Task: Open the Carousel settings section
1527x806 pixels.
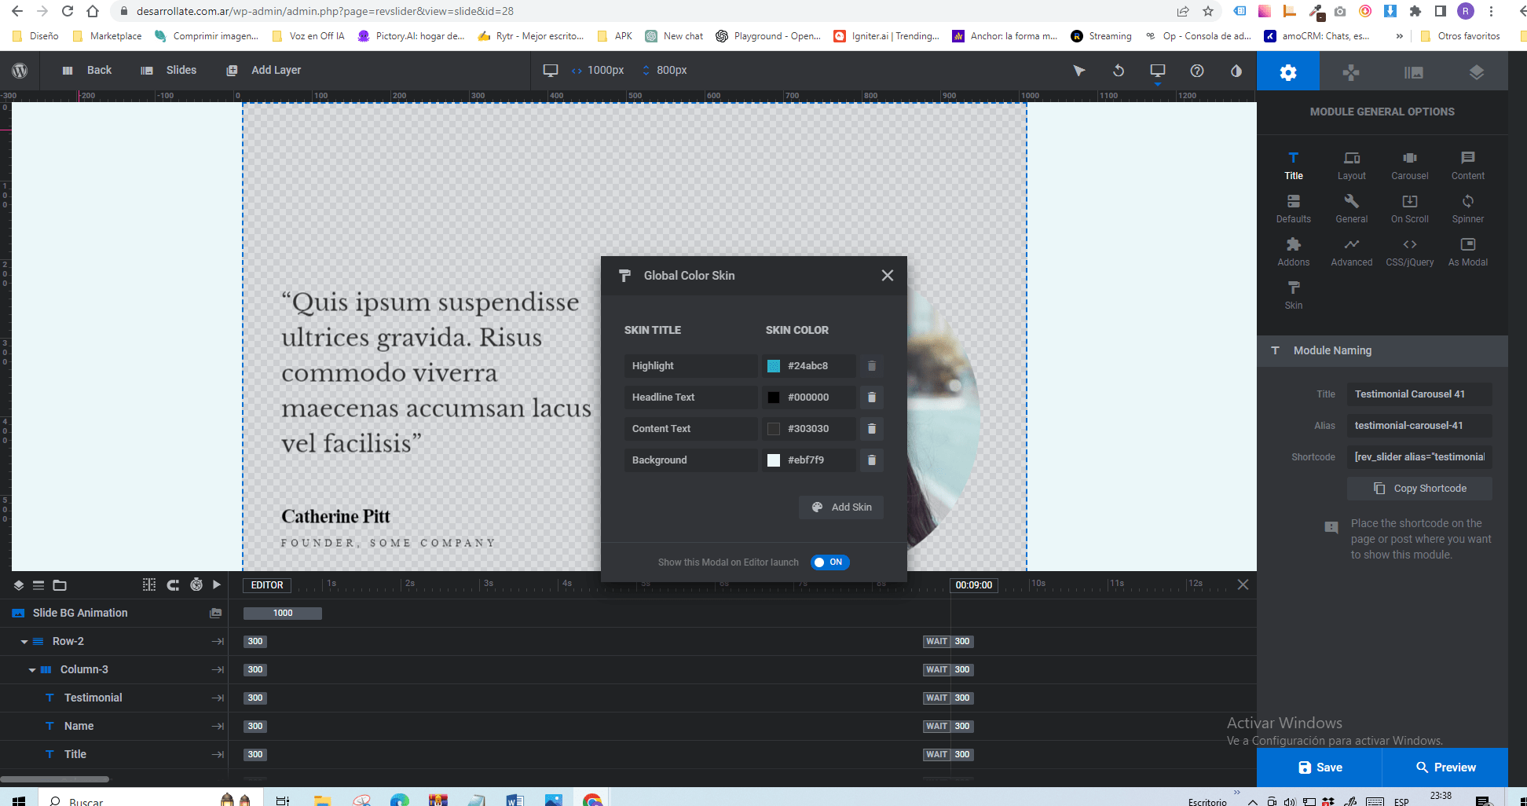Action: click(x=1410, y=166)
